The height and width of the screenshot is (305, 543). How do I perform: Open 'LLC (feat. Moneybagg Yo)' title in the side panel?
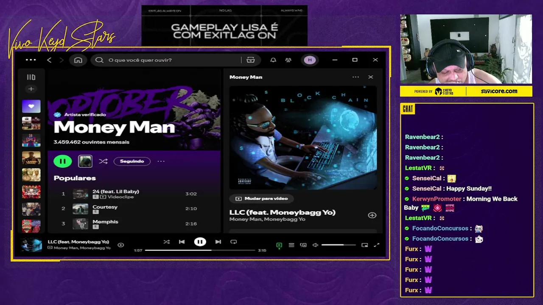click(283, 212)
